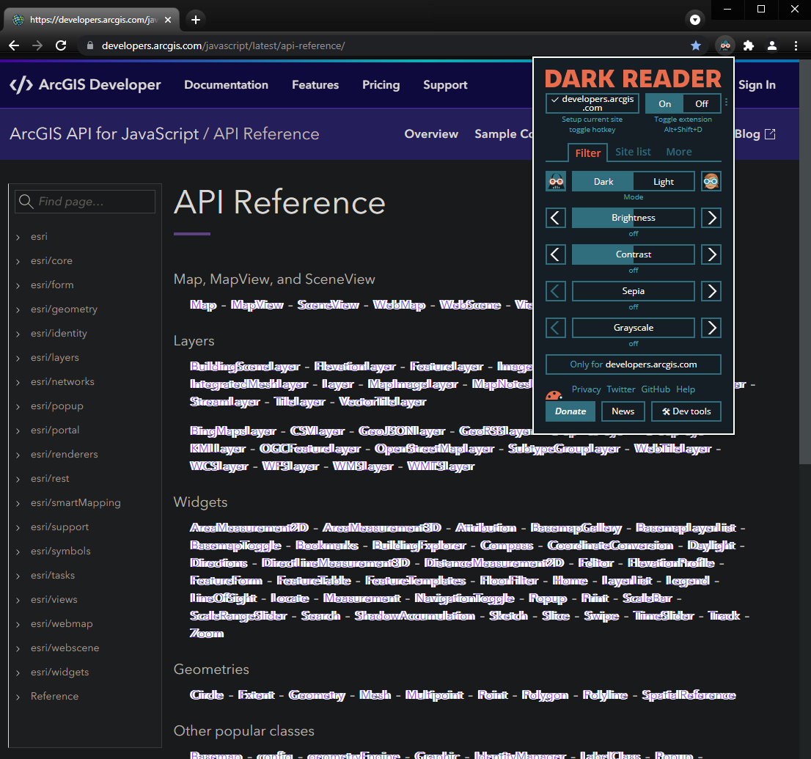The width and height of the screenshot is (811, 759).
Task: Expand the esri tree node
Action: click(18, 237)
